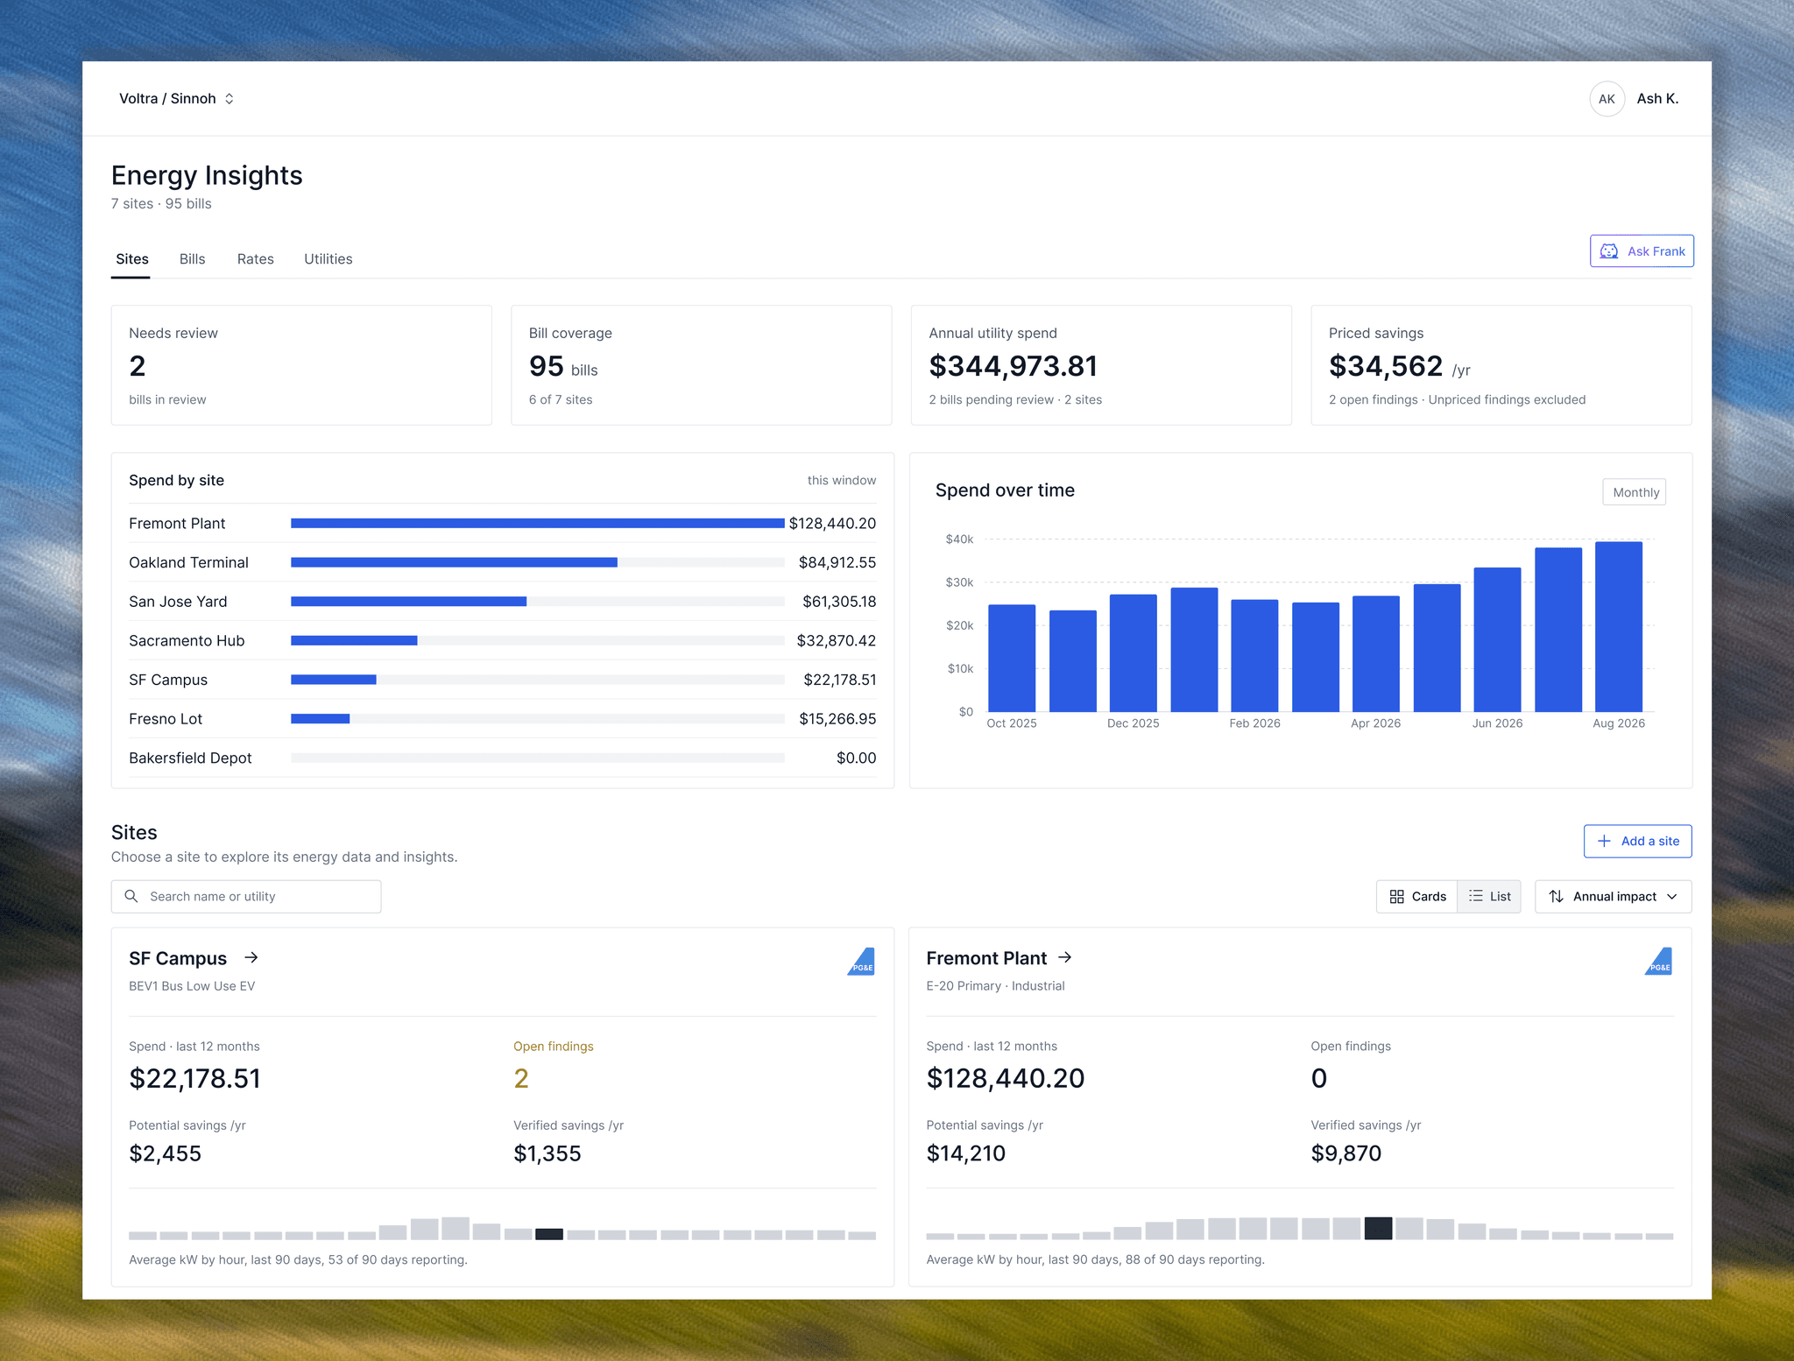Open the SF Campus site title
The width and height of the screenshot is (1794, 1361).
[178, 959]
